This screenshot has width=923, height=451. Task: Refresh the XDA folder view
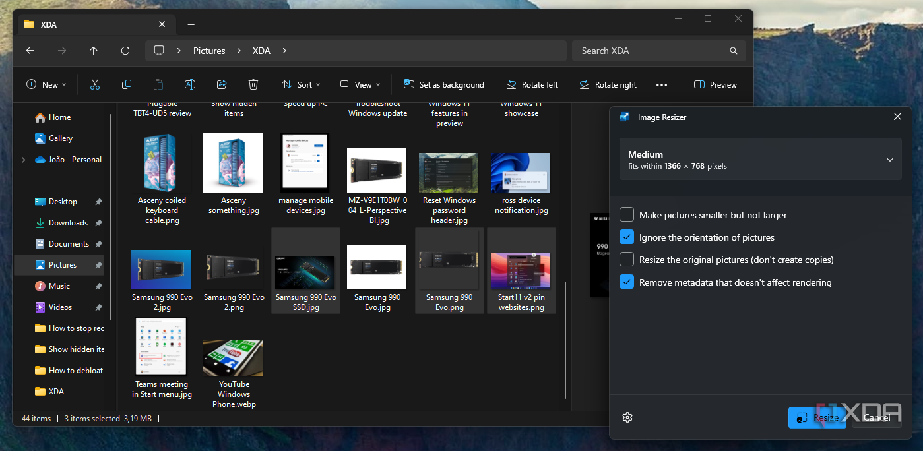[125, 51]
